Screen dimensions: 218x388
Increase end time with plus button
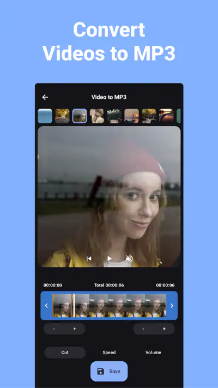pyautogui.click(x=164, y=329)
